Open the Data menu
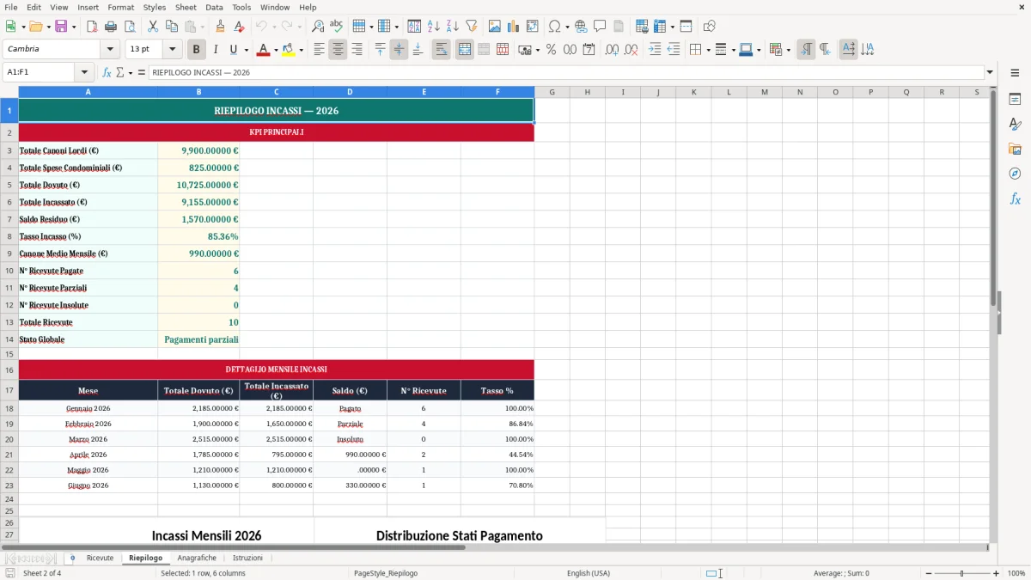This screenshot has height=580, width=1031. coord(214,7)
